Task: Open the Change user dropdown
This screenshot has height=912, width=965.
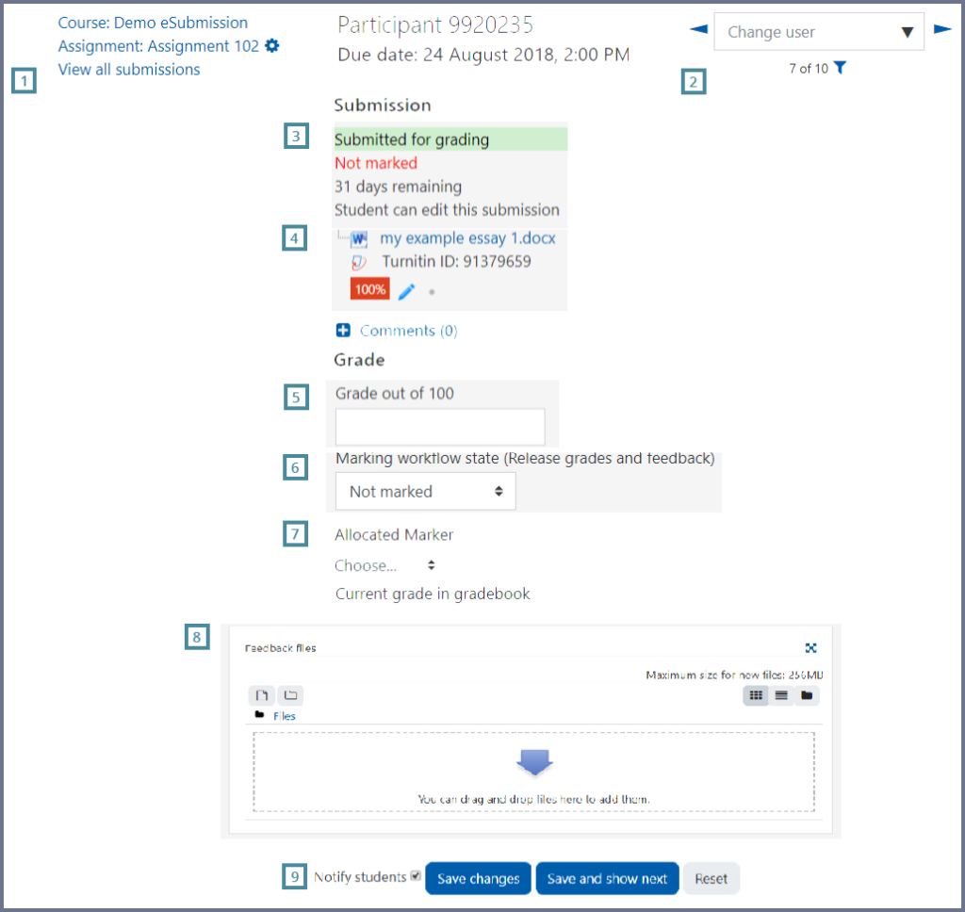Action: (818, 31)
